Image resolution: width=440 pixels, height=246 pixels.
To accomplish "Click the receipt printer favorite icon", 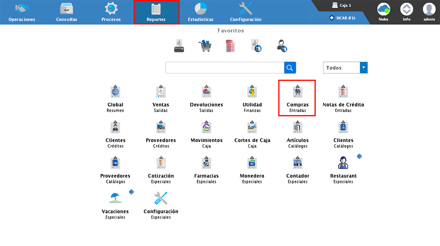I will point(179,46).
